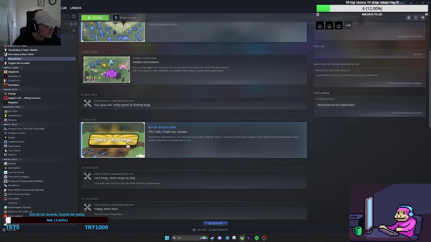Click the Megaloot game icon
This screenshot has width=431, height=242.
[x=5, y=103]
